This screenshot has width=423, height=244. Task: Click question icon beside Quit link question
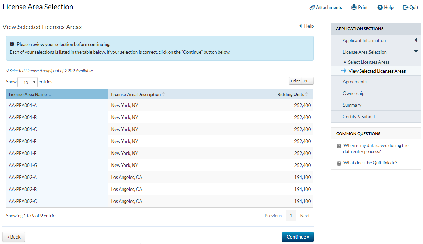click(339, 163)
